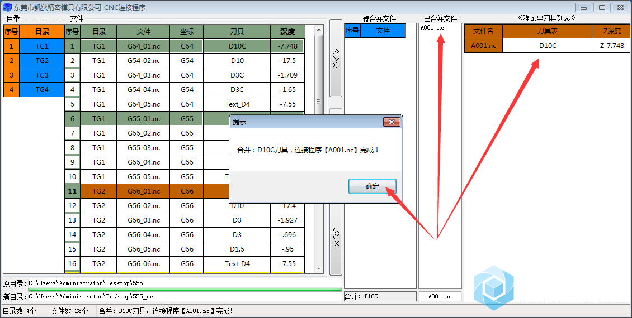Click the 深度 column header

pos(287,31)
